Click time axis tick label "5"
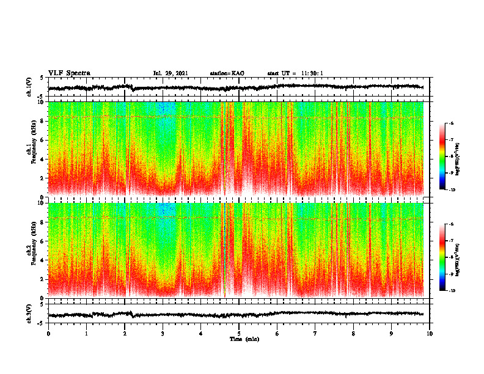Viewport: 484px width, 374px height. pyautogui.click(x=239, y=334)
